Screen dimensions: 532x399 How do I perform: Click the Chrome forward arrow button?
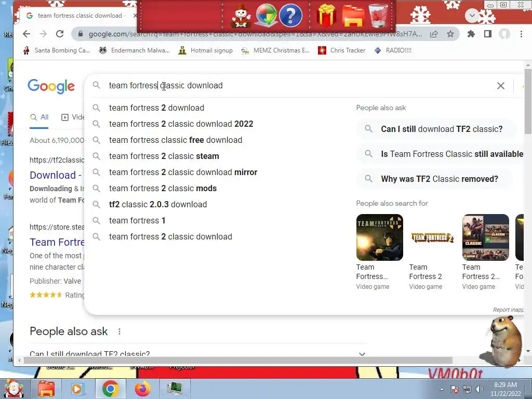43,34
